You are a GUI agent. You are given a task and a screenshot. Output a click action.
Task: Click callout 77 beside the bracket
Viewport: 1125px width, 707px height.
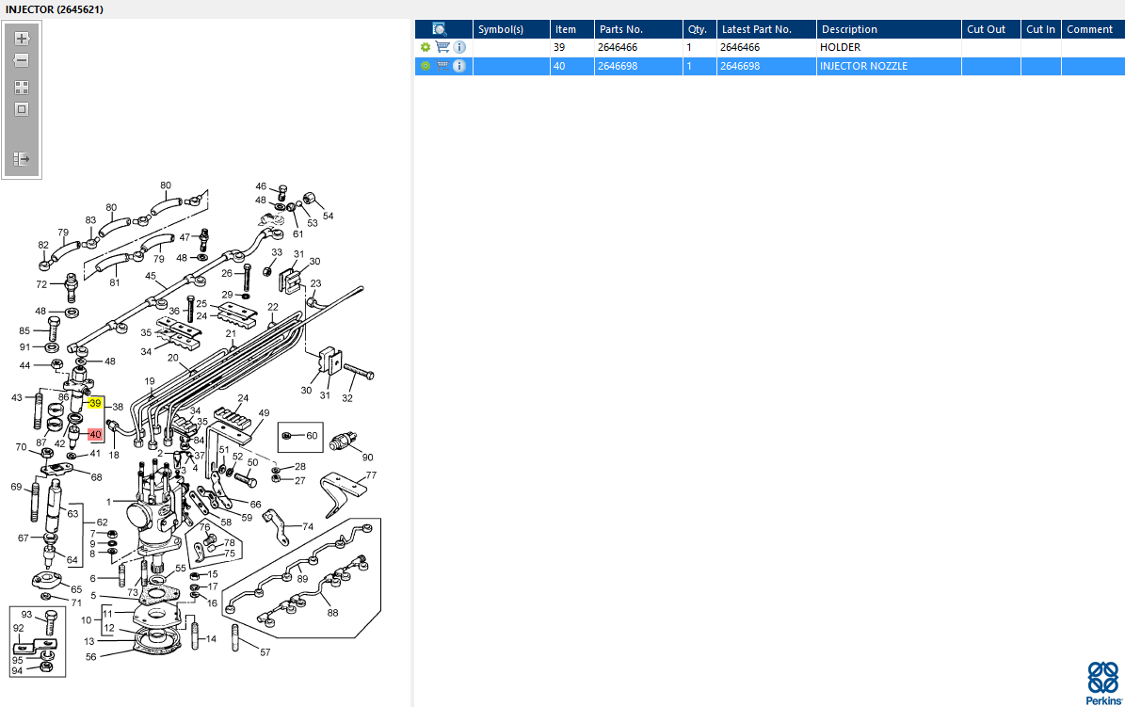point(371,475)
